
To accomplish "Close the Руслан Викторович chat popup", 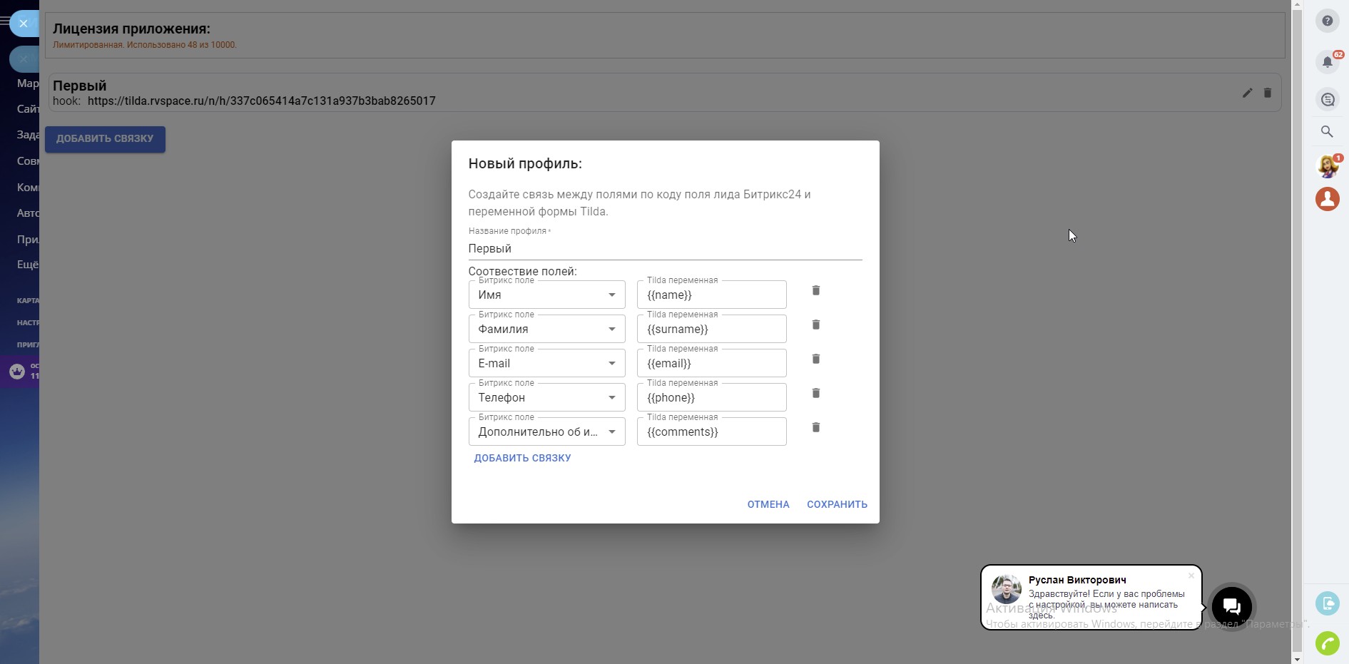I will tap(1191, 576).
